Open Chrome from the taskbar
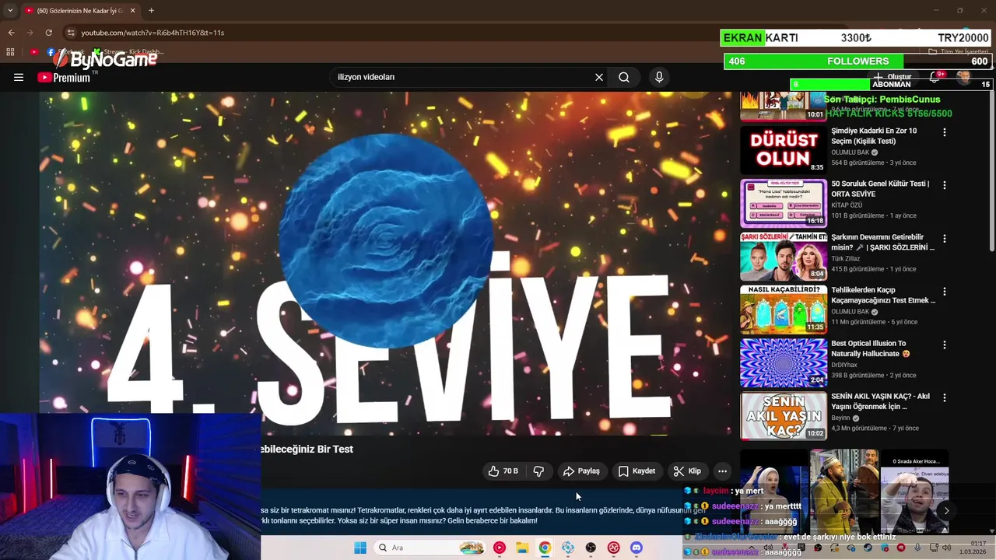This screenshot has width=996, height=560. [545, 548]
